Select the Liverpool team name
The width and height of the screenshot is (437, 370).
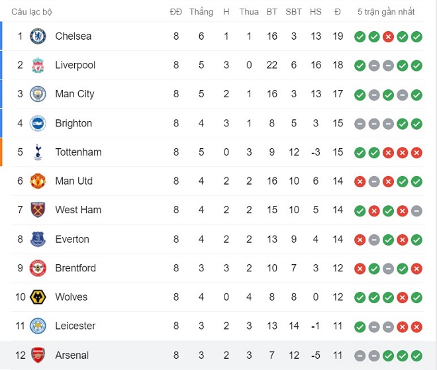[x=75, y=65]
